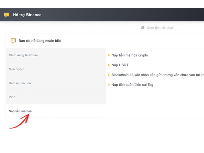Click the speech bubble icon beside "Bạn có thể đang muốn biết"
Viewport: 204px width, 153px height.
point(13,41)
